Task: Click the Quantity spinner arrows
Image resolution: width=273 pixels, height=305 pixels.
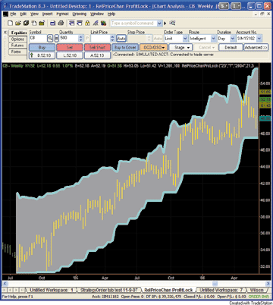Action: click(x=80, y=39)
